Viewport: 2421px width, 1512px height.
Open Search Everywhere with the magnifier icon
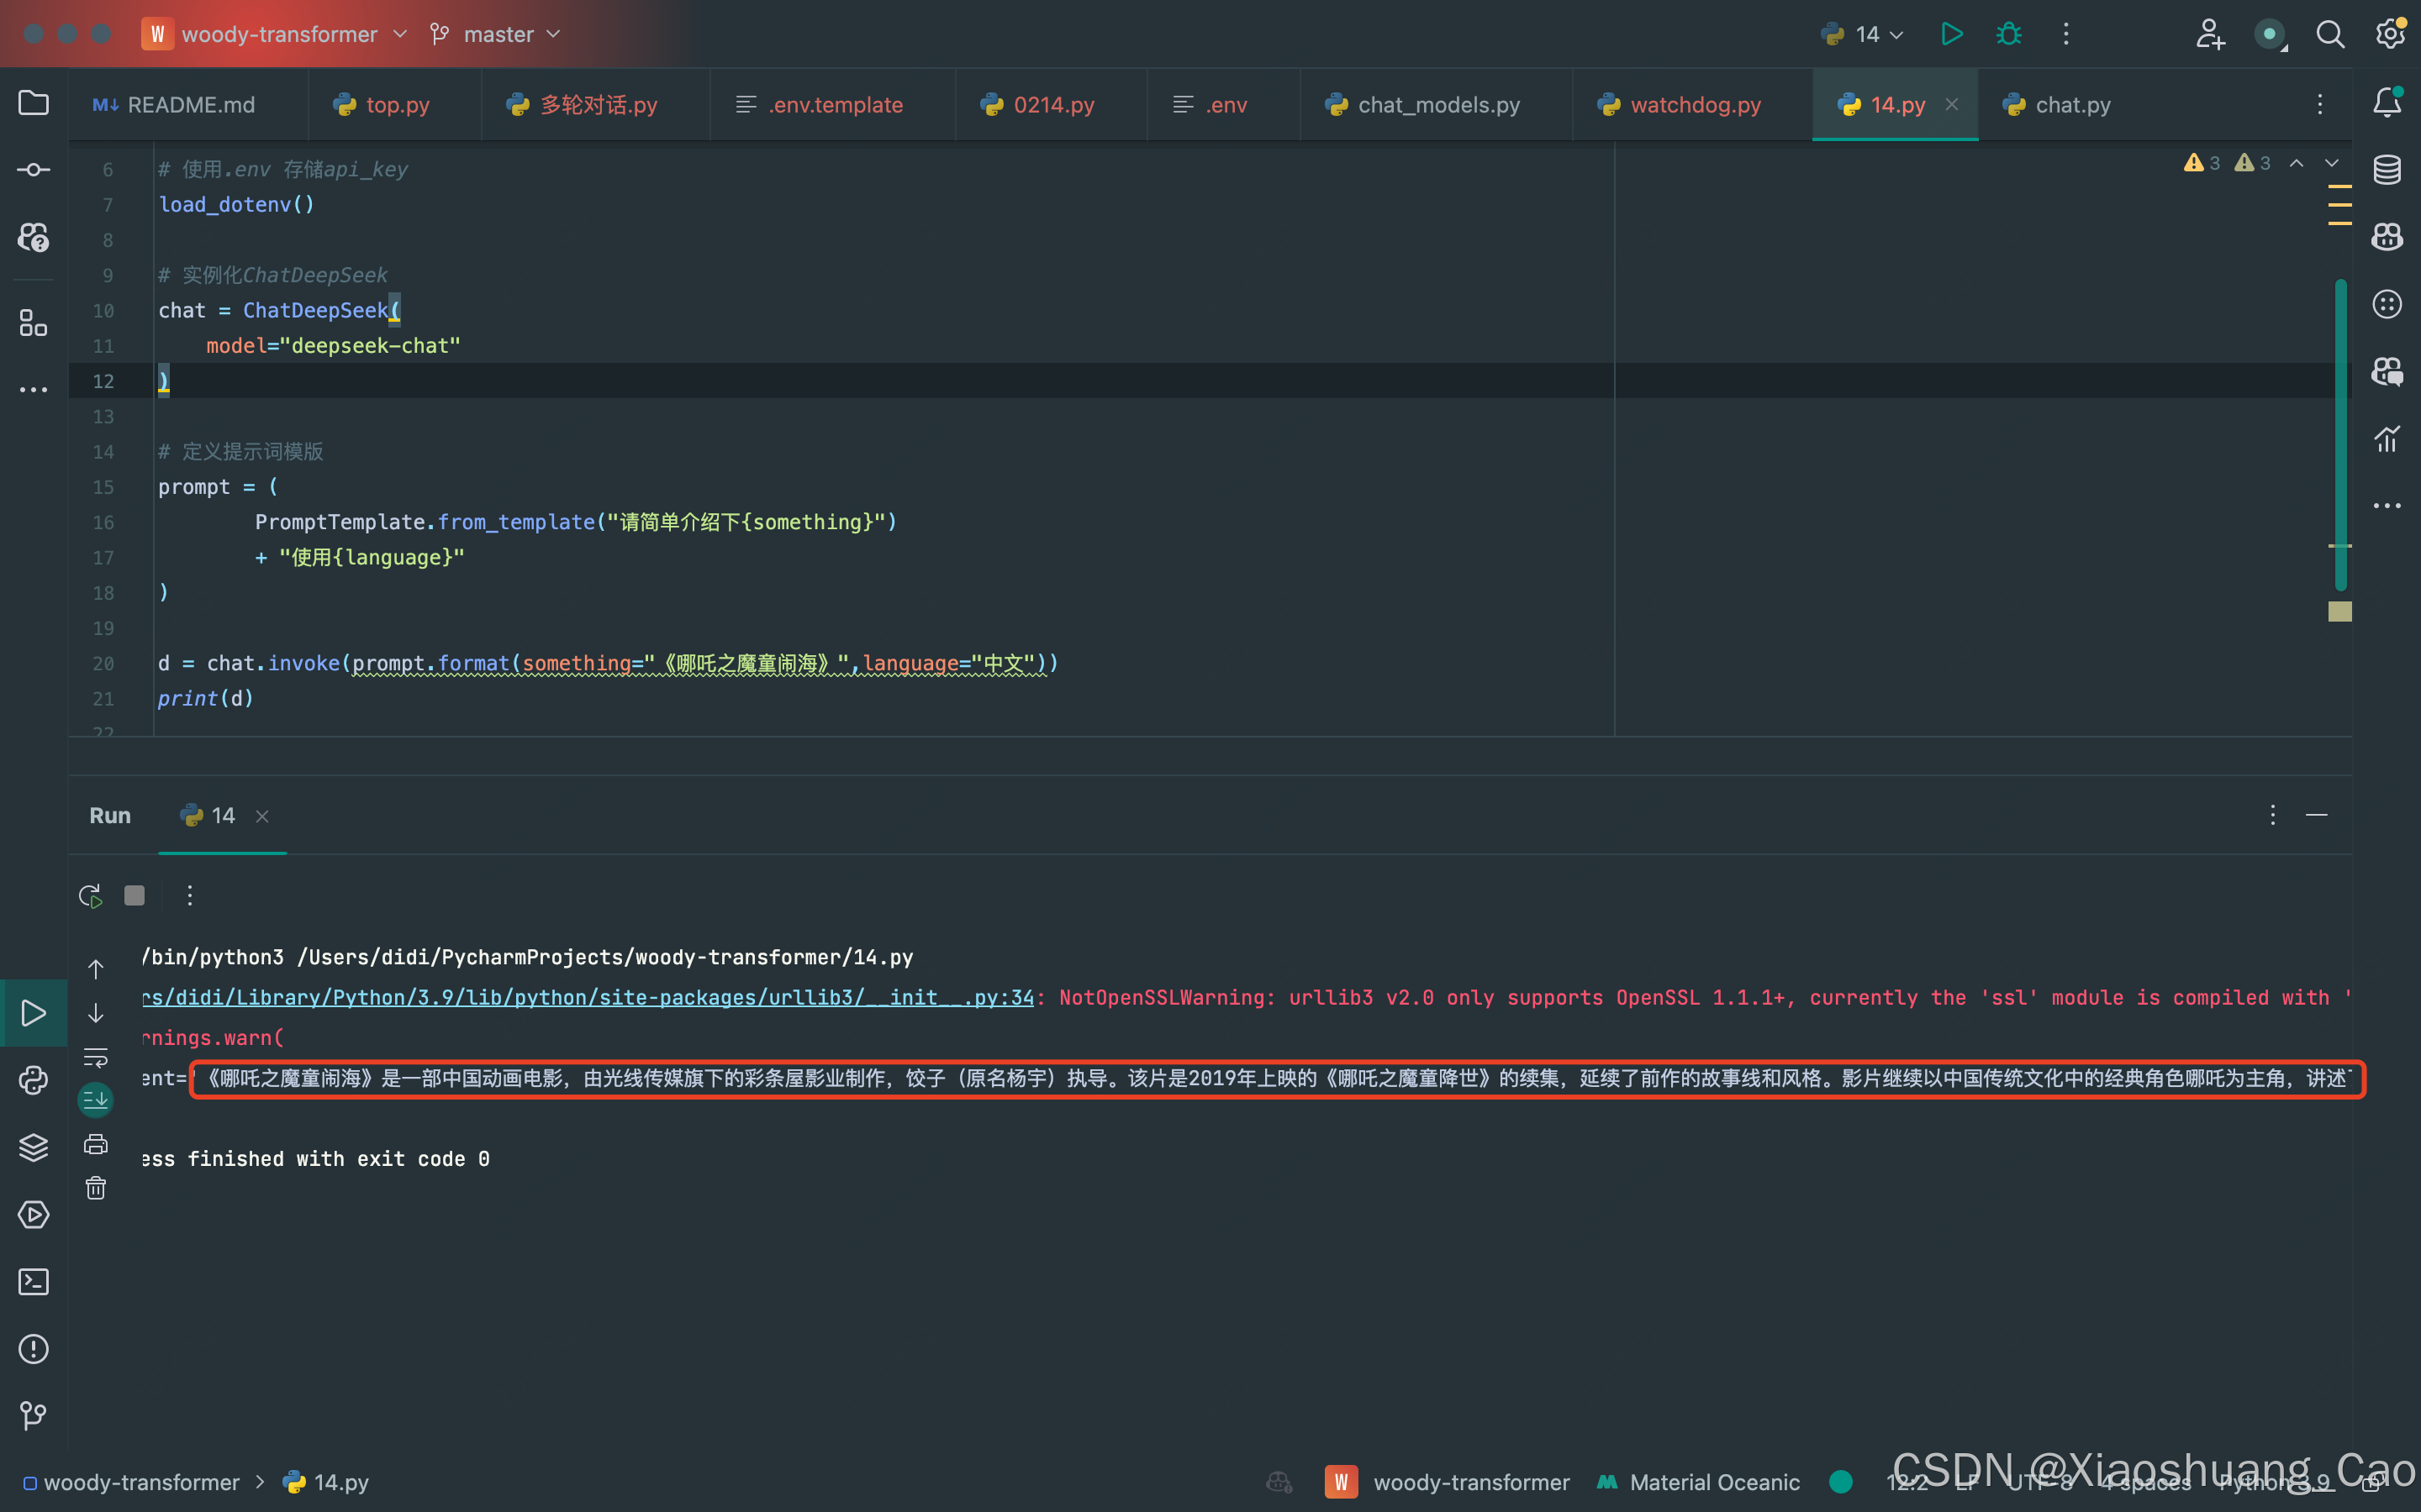point(2331,33)
